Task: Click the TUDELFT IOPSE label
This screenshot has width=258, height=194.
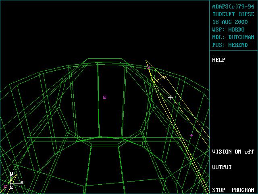Action: coord(233,14)
